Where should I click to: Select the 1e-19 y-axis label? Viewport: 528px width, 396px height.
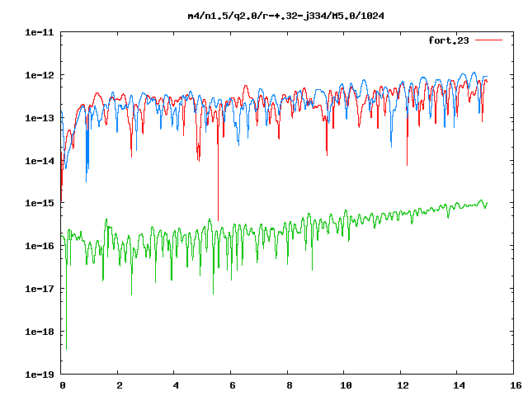[x=40, y=375]
